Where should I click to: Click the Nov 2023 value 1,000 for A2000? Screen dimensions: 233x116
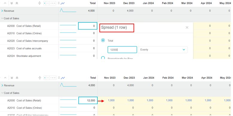tap(111, 100)
